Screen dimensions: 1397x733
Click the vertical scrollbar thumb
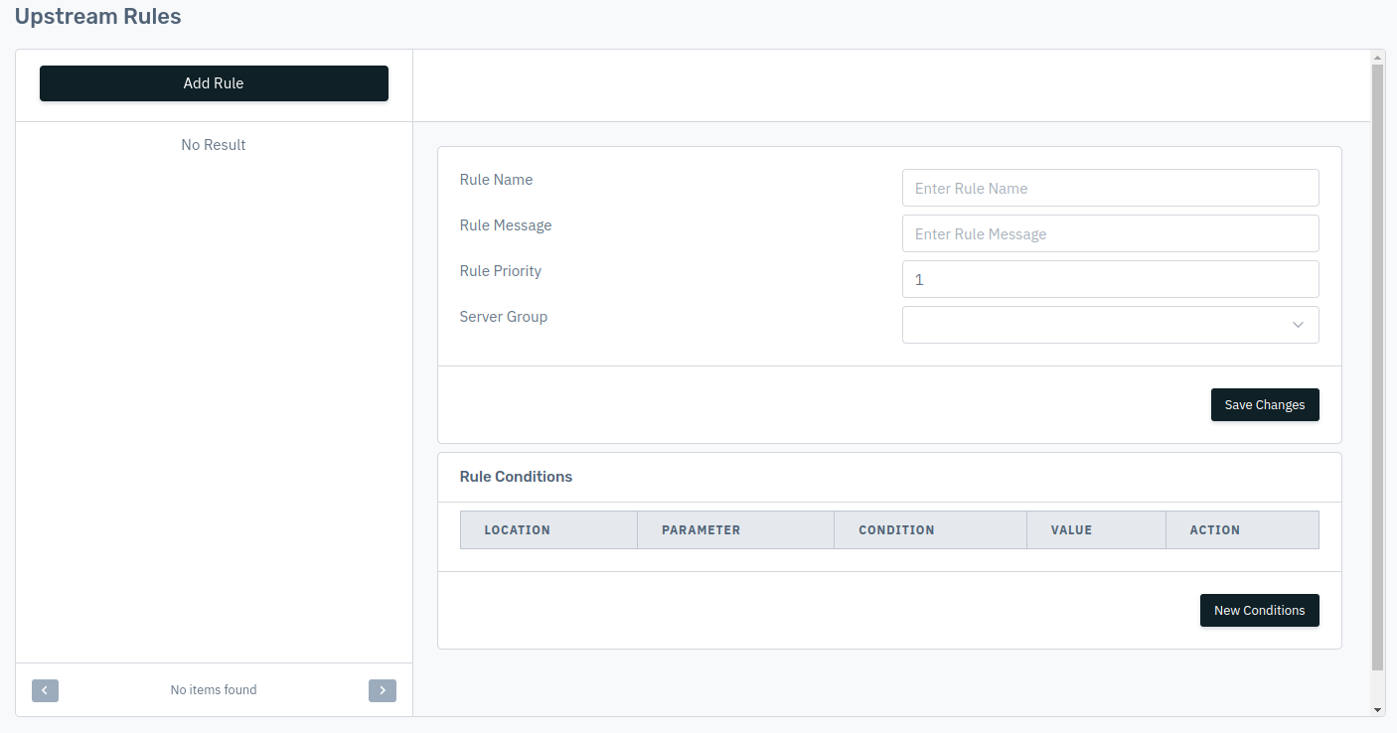tap(1377, 367)
